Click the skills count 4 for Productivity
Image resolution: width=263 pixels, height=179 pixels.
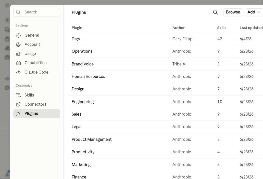coord(218,152)
